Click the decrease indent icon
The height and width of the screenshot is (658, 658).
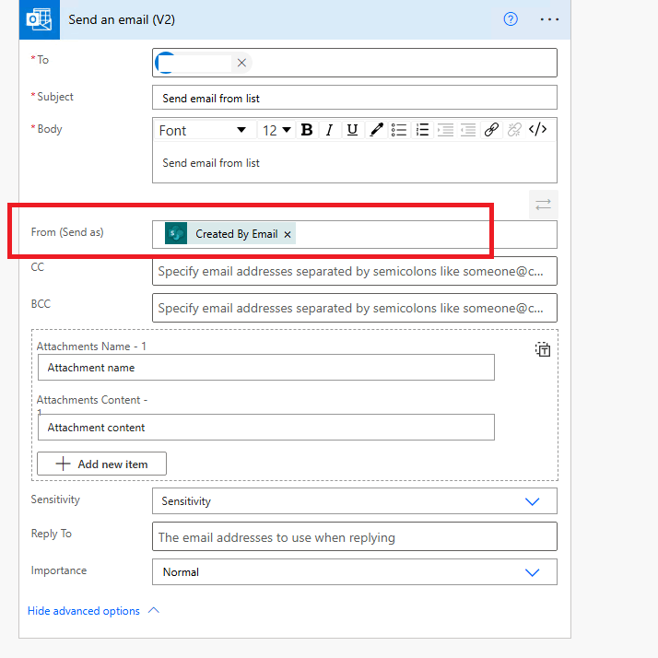point(468,130)
